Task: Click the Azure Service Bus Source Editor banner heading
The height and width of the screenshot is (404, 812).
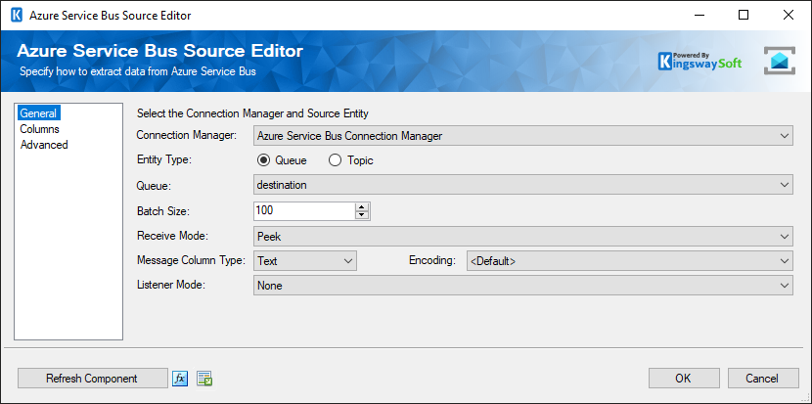Action: click(160, 51)
